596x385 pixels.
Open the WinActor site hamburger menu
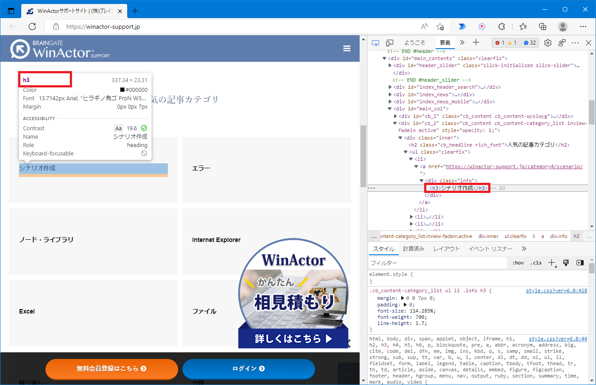pos(347,49)
